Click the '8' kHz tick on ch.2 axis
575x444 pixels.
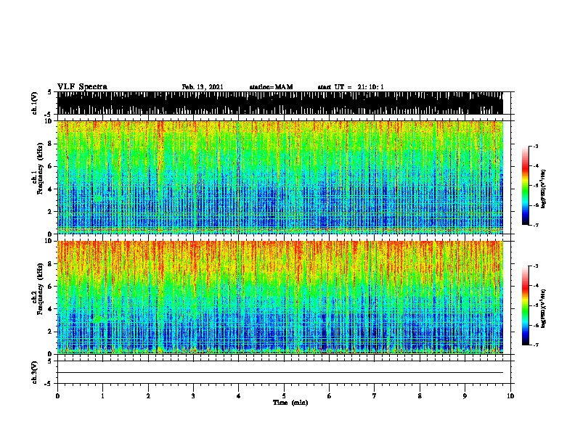pos(50,263)
